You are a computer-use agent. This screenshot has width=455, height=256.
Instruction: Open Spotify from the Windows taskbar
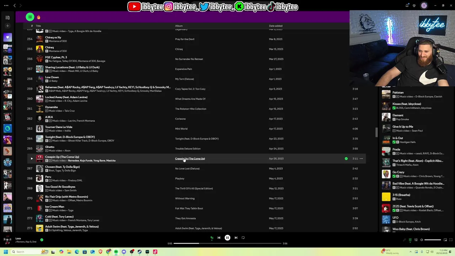[x=116, y=252]
